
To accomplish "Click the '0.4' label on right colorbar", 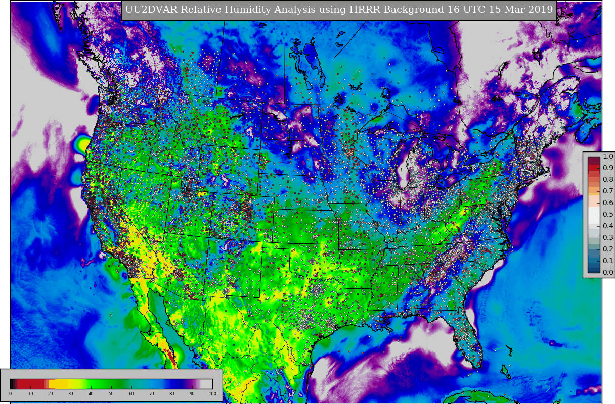I will 608,226.
